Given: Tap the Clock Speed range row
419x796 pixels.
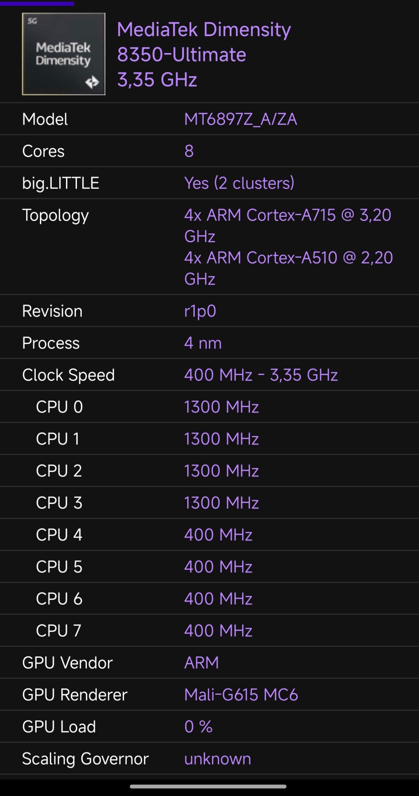Looking at the screenshot, I should (209, 375).
